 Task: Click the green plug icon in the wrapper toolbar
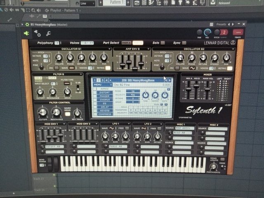pos(26,33)
